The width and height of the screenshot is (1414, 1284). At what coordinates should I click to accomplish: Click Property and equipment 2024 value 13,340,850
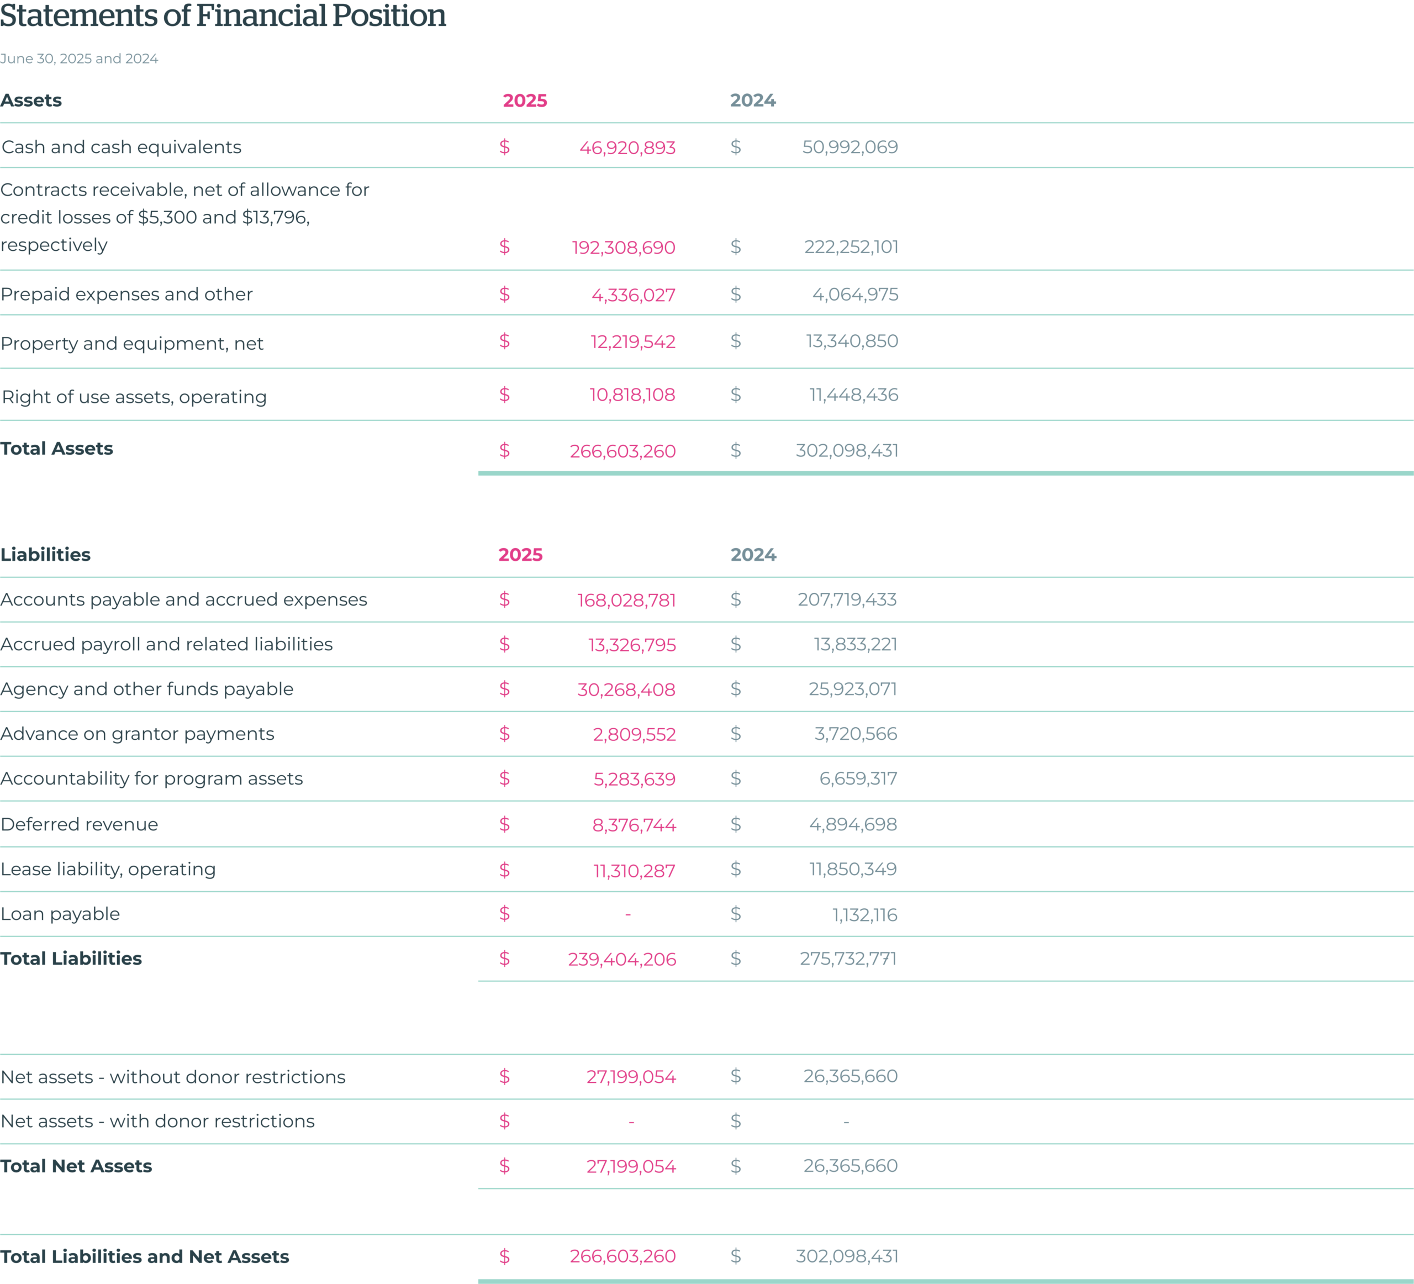pos(852,341)
